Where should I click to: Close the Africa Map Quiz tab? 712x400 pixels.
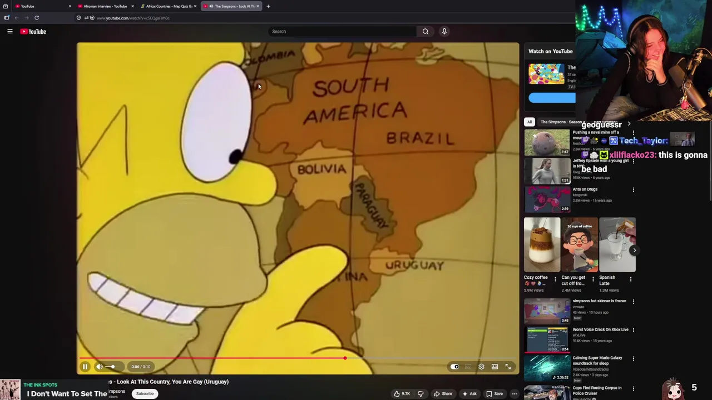195,6
